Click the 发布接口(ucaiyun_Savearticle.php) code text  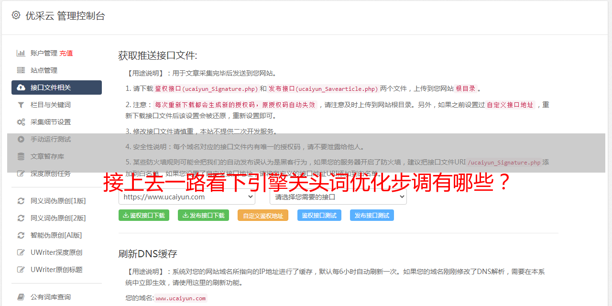[323, 88]
